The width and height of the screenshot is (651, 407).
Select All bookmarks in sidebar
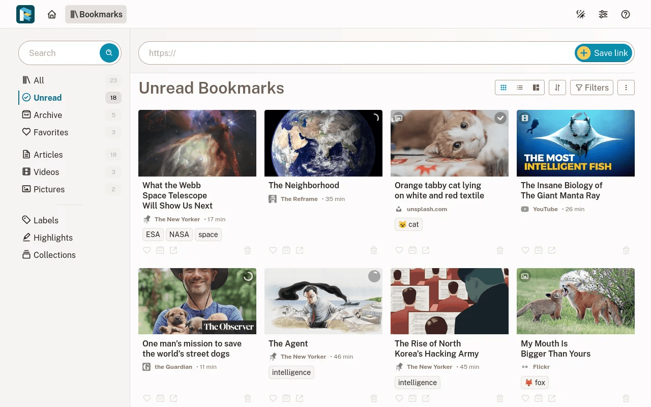(70, 80)
